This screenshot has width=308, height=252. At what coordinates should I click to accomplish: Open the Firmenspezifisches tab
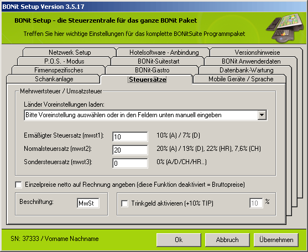click(x=59, y=70)
